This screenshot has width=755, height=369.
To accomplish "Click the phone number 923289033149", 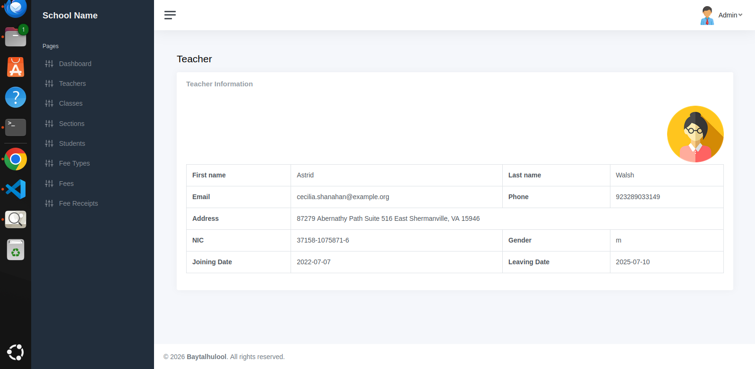I will pyautogui.click(x=638, y=197).
